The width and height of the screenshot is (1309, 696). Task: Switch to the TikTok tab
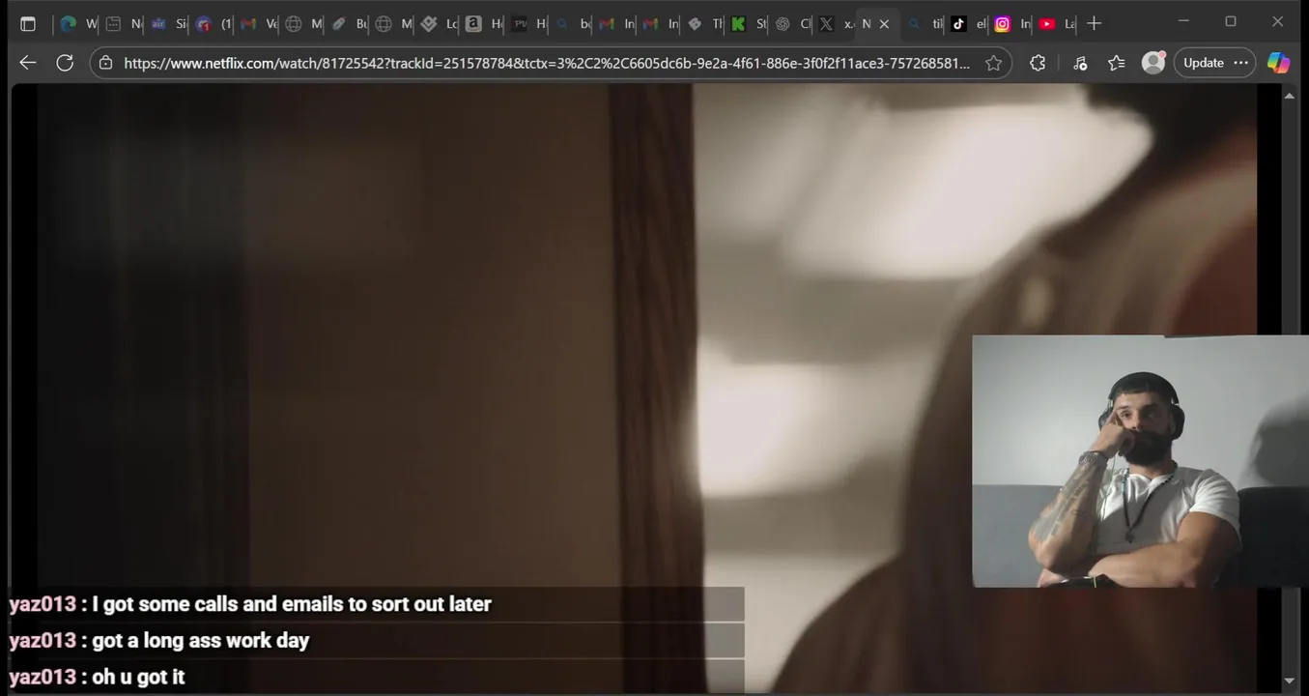coord(969,24)
